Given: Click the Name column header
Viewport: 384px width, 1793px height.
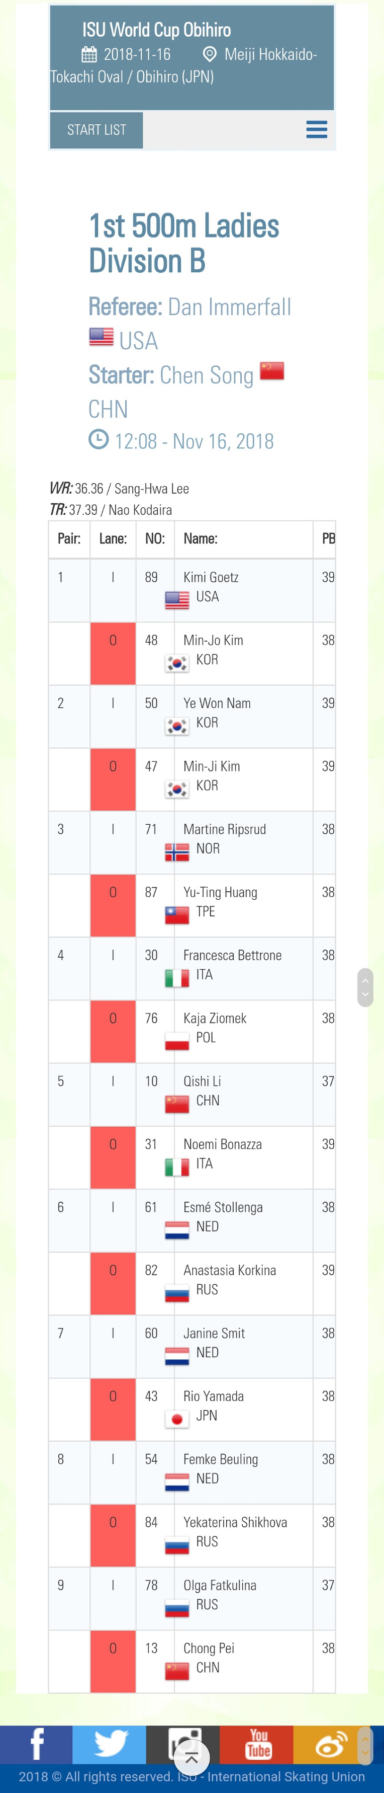Looking at the screenshot, I should click(x=201, y=539).
